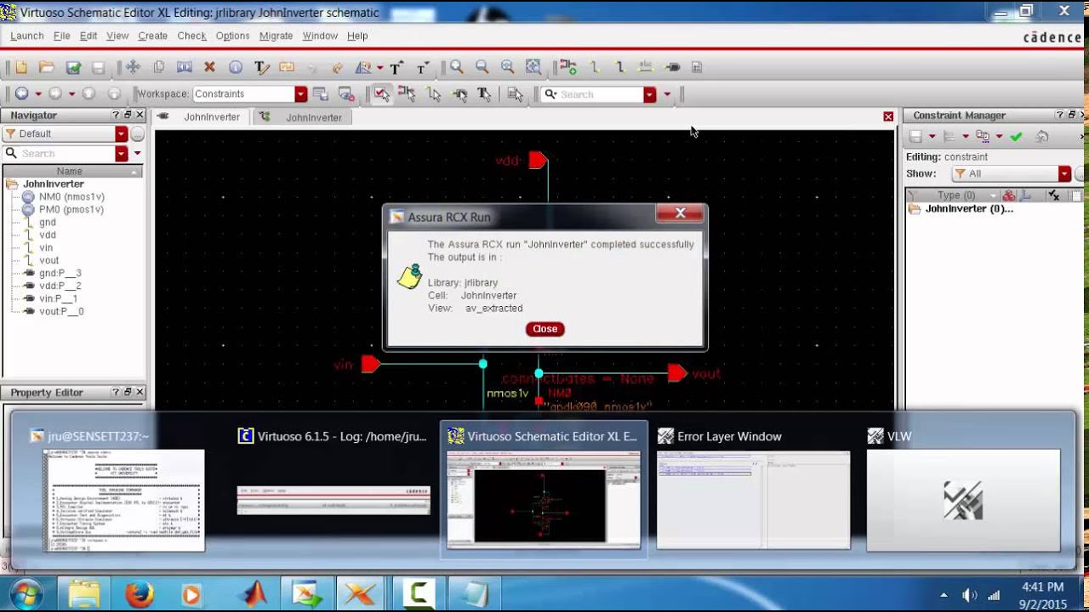Click the Zoom Out magnifier icon

482,67
